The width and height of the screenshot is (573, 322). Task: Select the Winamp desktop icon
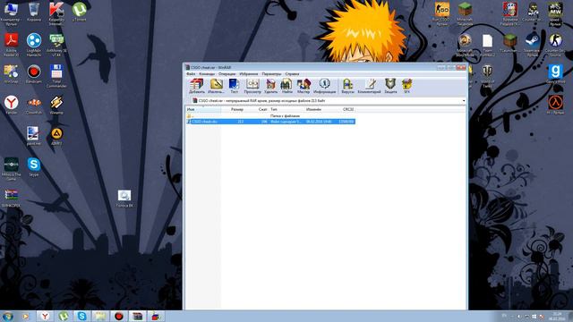pos(56,106)
